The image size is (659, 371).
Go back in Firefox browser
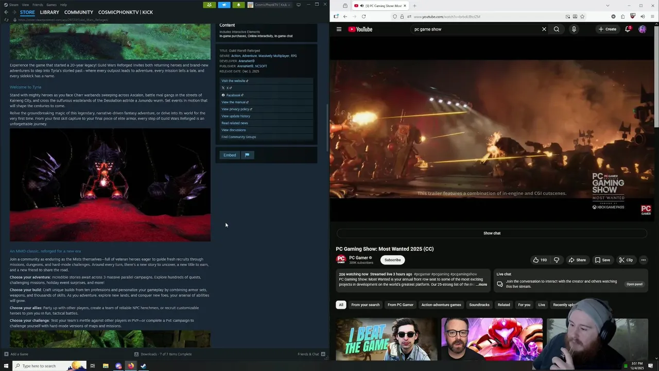pos(345,16)
